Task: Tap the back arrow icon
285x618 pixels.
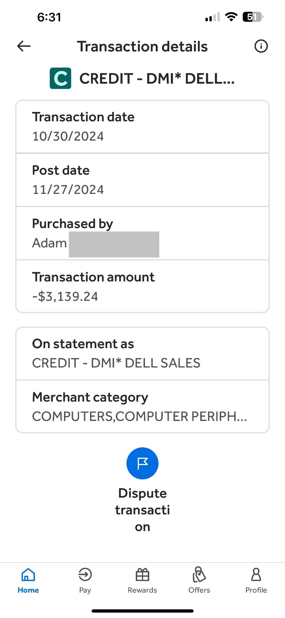Action: (x=24, y=46)
